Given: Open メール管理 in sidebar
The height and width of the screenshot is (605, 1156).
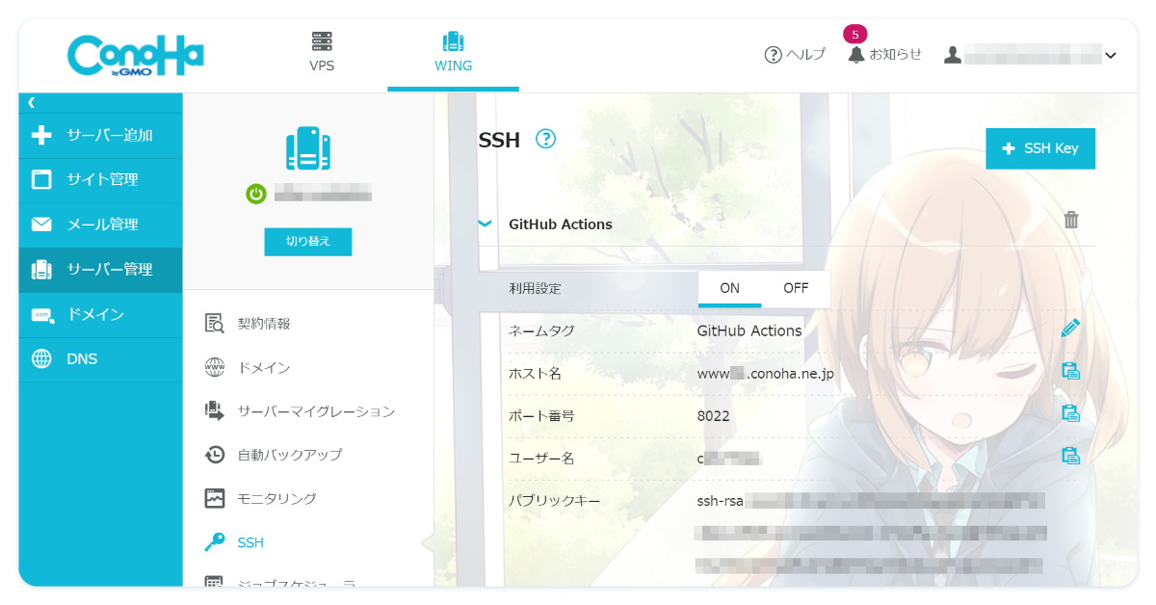Looking at the screenshot, I should (x=100, y=224).
